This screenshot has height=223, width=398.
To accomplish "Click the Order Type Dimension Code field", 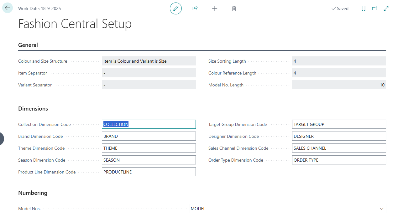I will pos(339,160).
